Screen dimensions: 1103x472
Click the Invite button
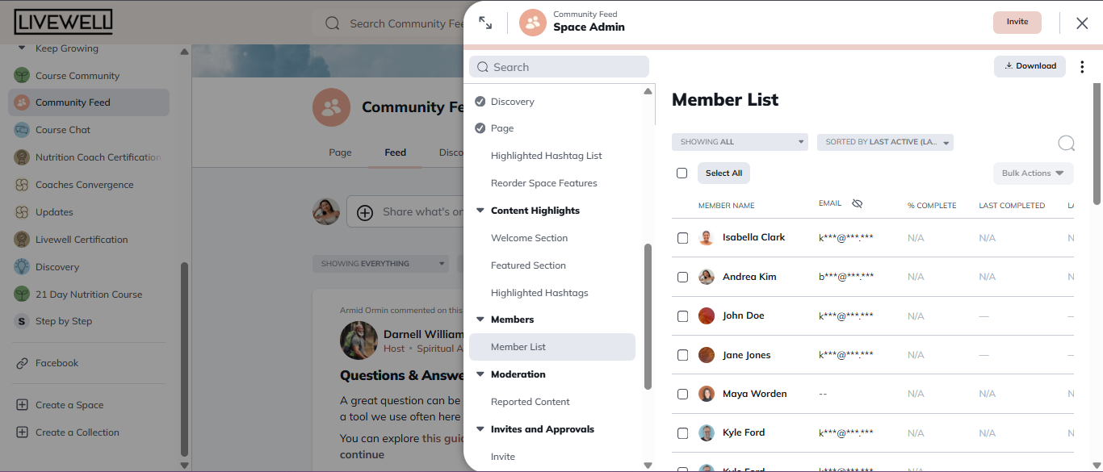1017,22
